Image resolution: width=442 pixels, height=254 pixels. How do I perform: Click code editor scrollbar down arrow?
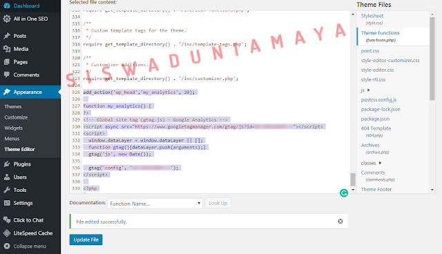click(353, 190)
